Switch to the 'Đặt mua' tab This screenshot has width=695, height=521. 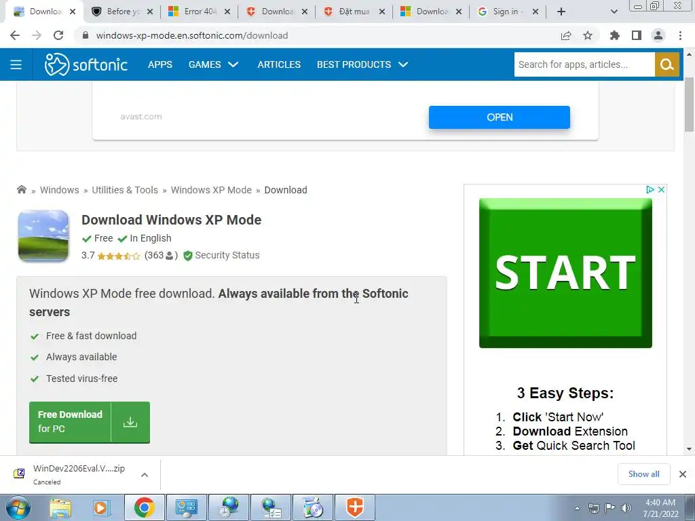[354, 12]
